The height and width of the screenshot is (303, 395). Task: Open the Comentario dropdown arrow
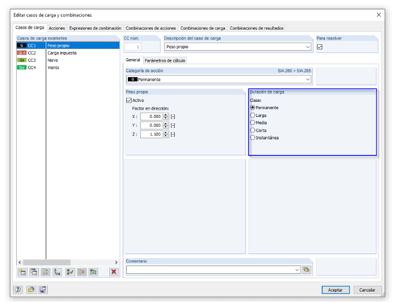[x=297, y=270]
